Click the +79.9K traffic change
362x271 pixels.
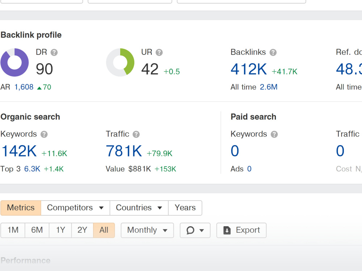[x=160, y=154]
